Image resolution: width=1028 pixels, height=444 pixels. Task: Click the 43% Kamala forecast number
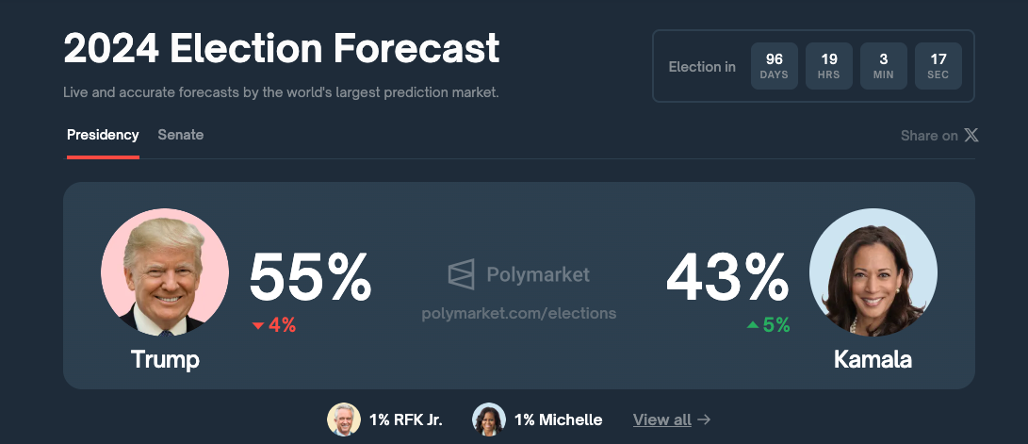[x=727, y=278]
